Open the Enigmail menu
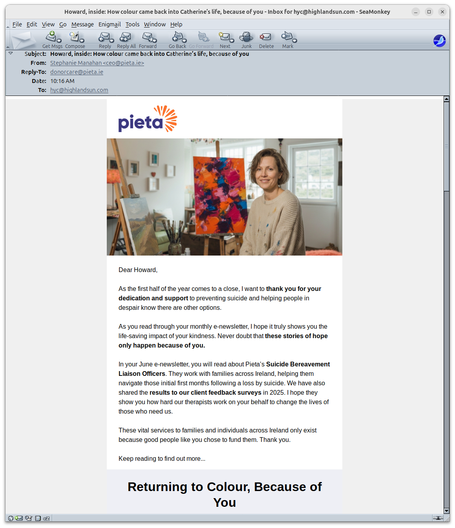This screenshot has width=455, height=528. click(110, 24)
